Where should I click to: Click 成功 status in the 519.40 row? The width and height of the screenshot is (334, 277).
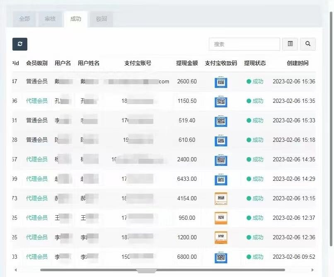(x=257, y=120)
